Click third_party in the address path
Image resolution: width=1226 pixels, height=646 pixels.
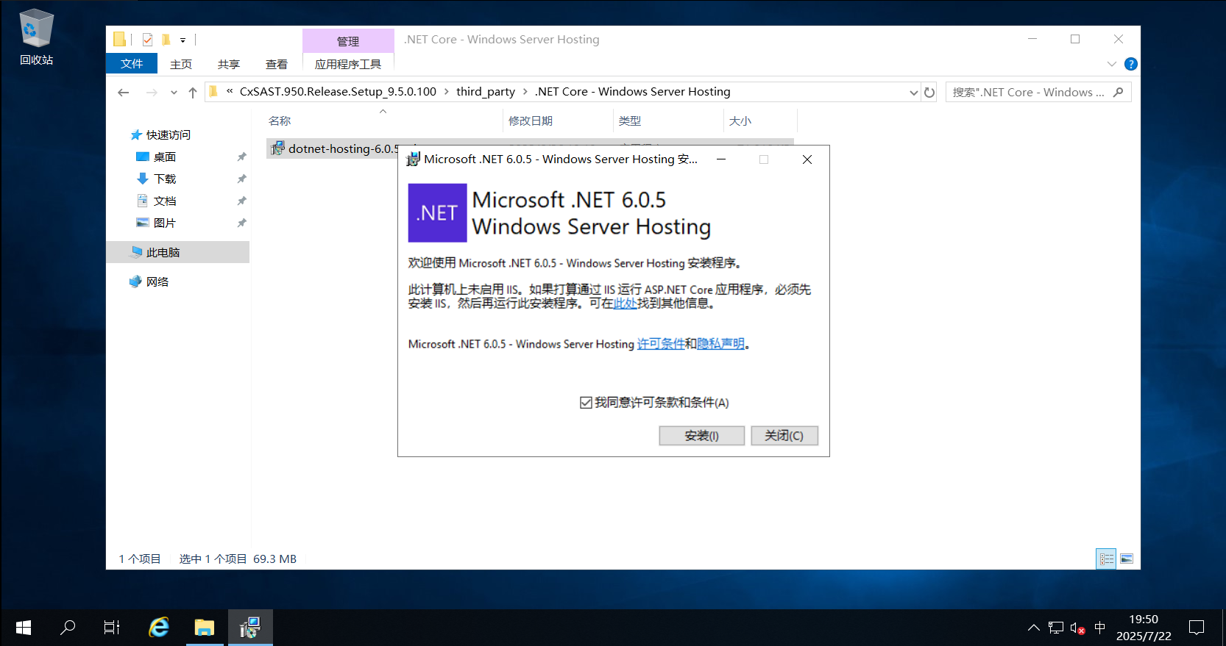pyautogui.click(x=486, y=91)
